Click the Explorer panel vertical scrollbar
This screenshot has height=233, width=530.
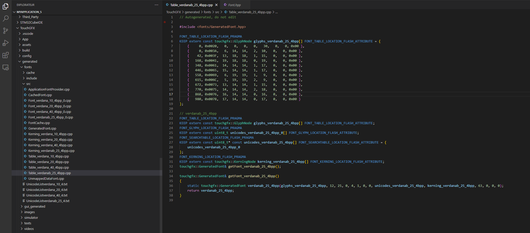161,195
